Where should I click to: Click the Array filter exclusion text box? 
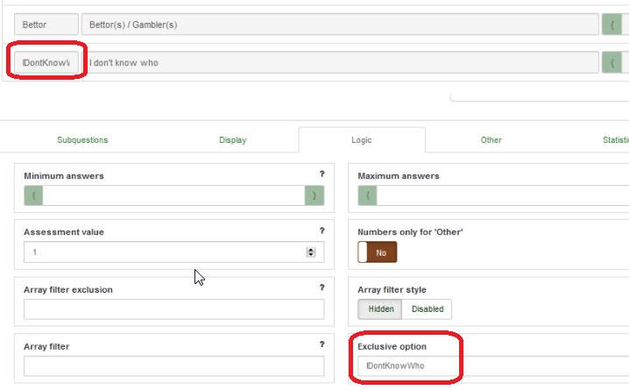173,309
